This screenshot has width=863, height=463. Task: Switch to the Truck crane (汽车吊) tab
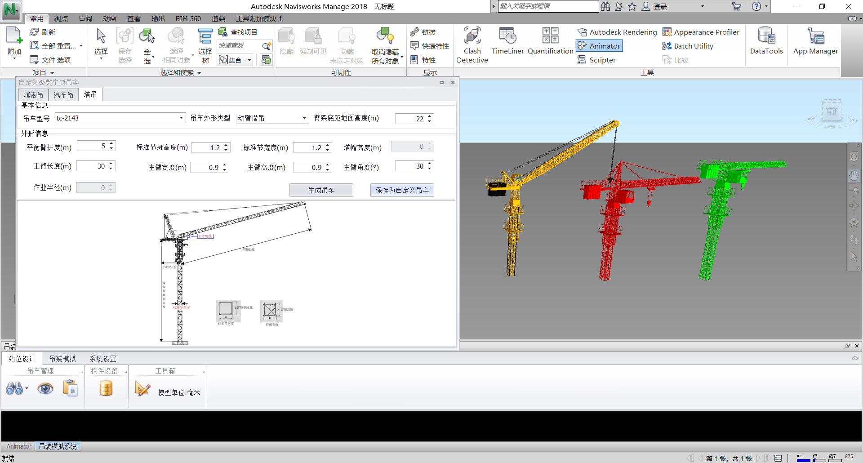point(63,95)
